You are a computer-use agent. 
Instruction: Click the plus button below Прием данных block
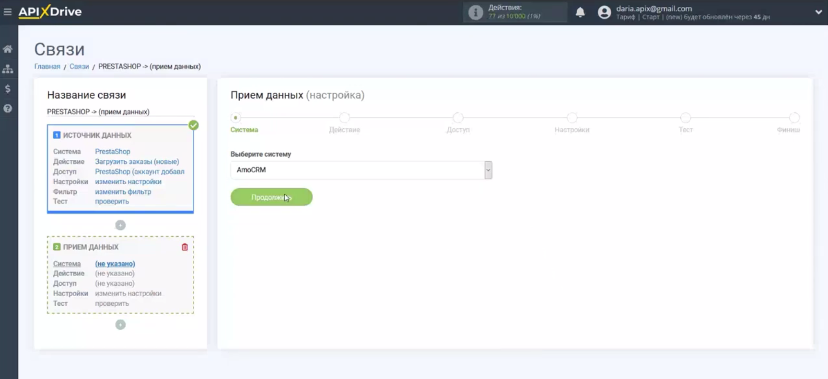click(x=120, y=324)
